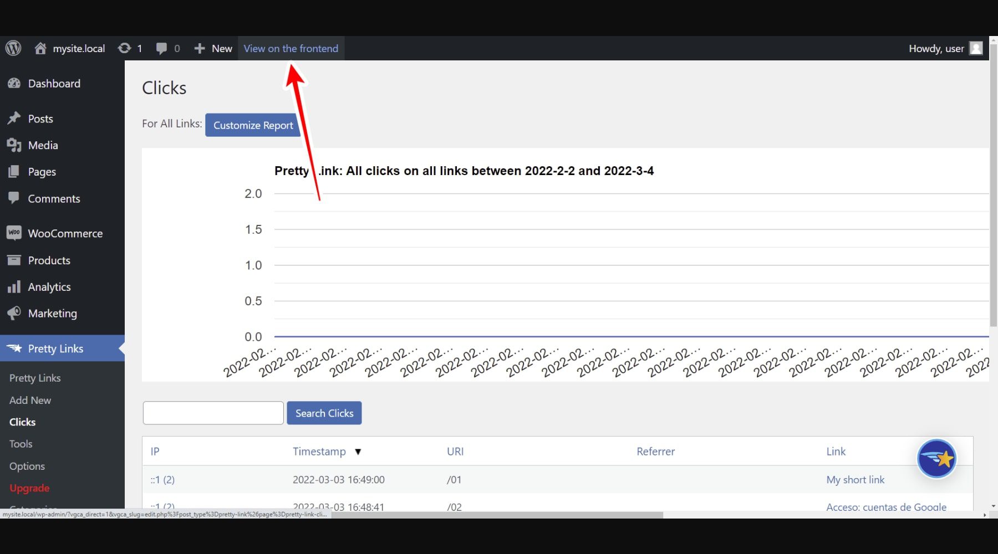Open the WordPress logo menu
Screen dimensions: 998x554
pos(13,48)
